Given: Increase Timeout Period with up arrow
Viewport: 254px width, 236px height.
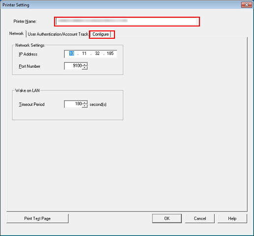Looking at the screenshot, I should 85,103.
